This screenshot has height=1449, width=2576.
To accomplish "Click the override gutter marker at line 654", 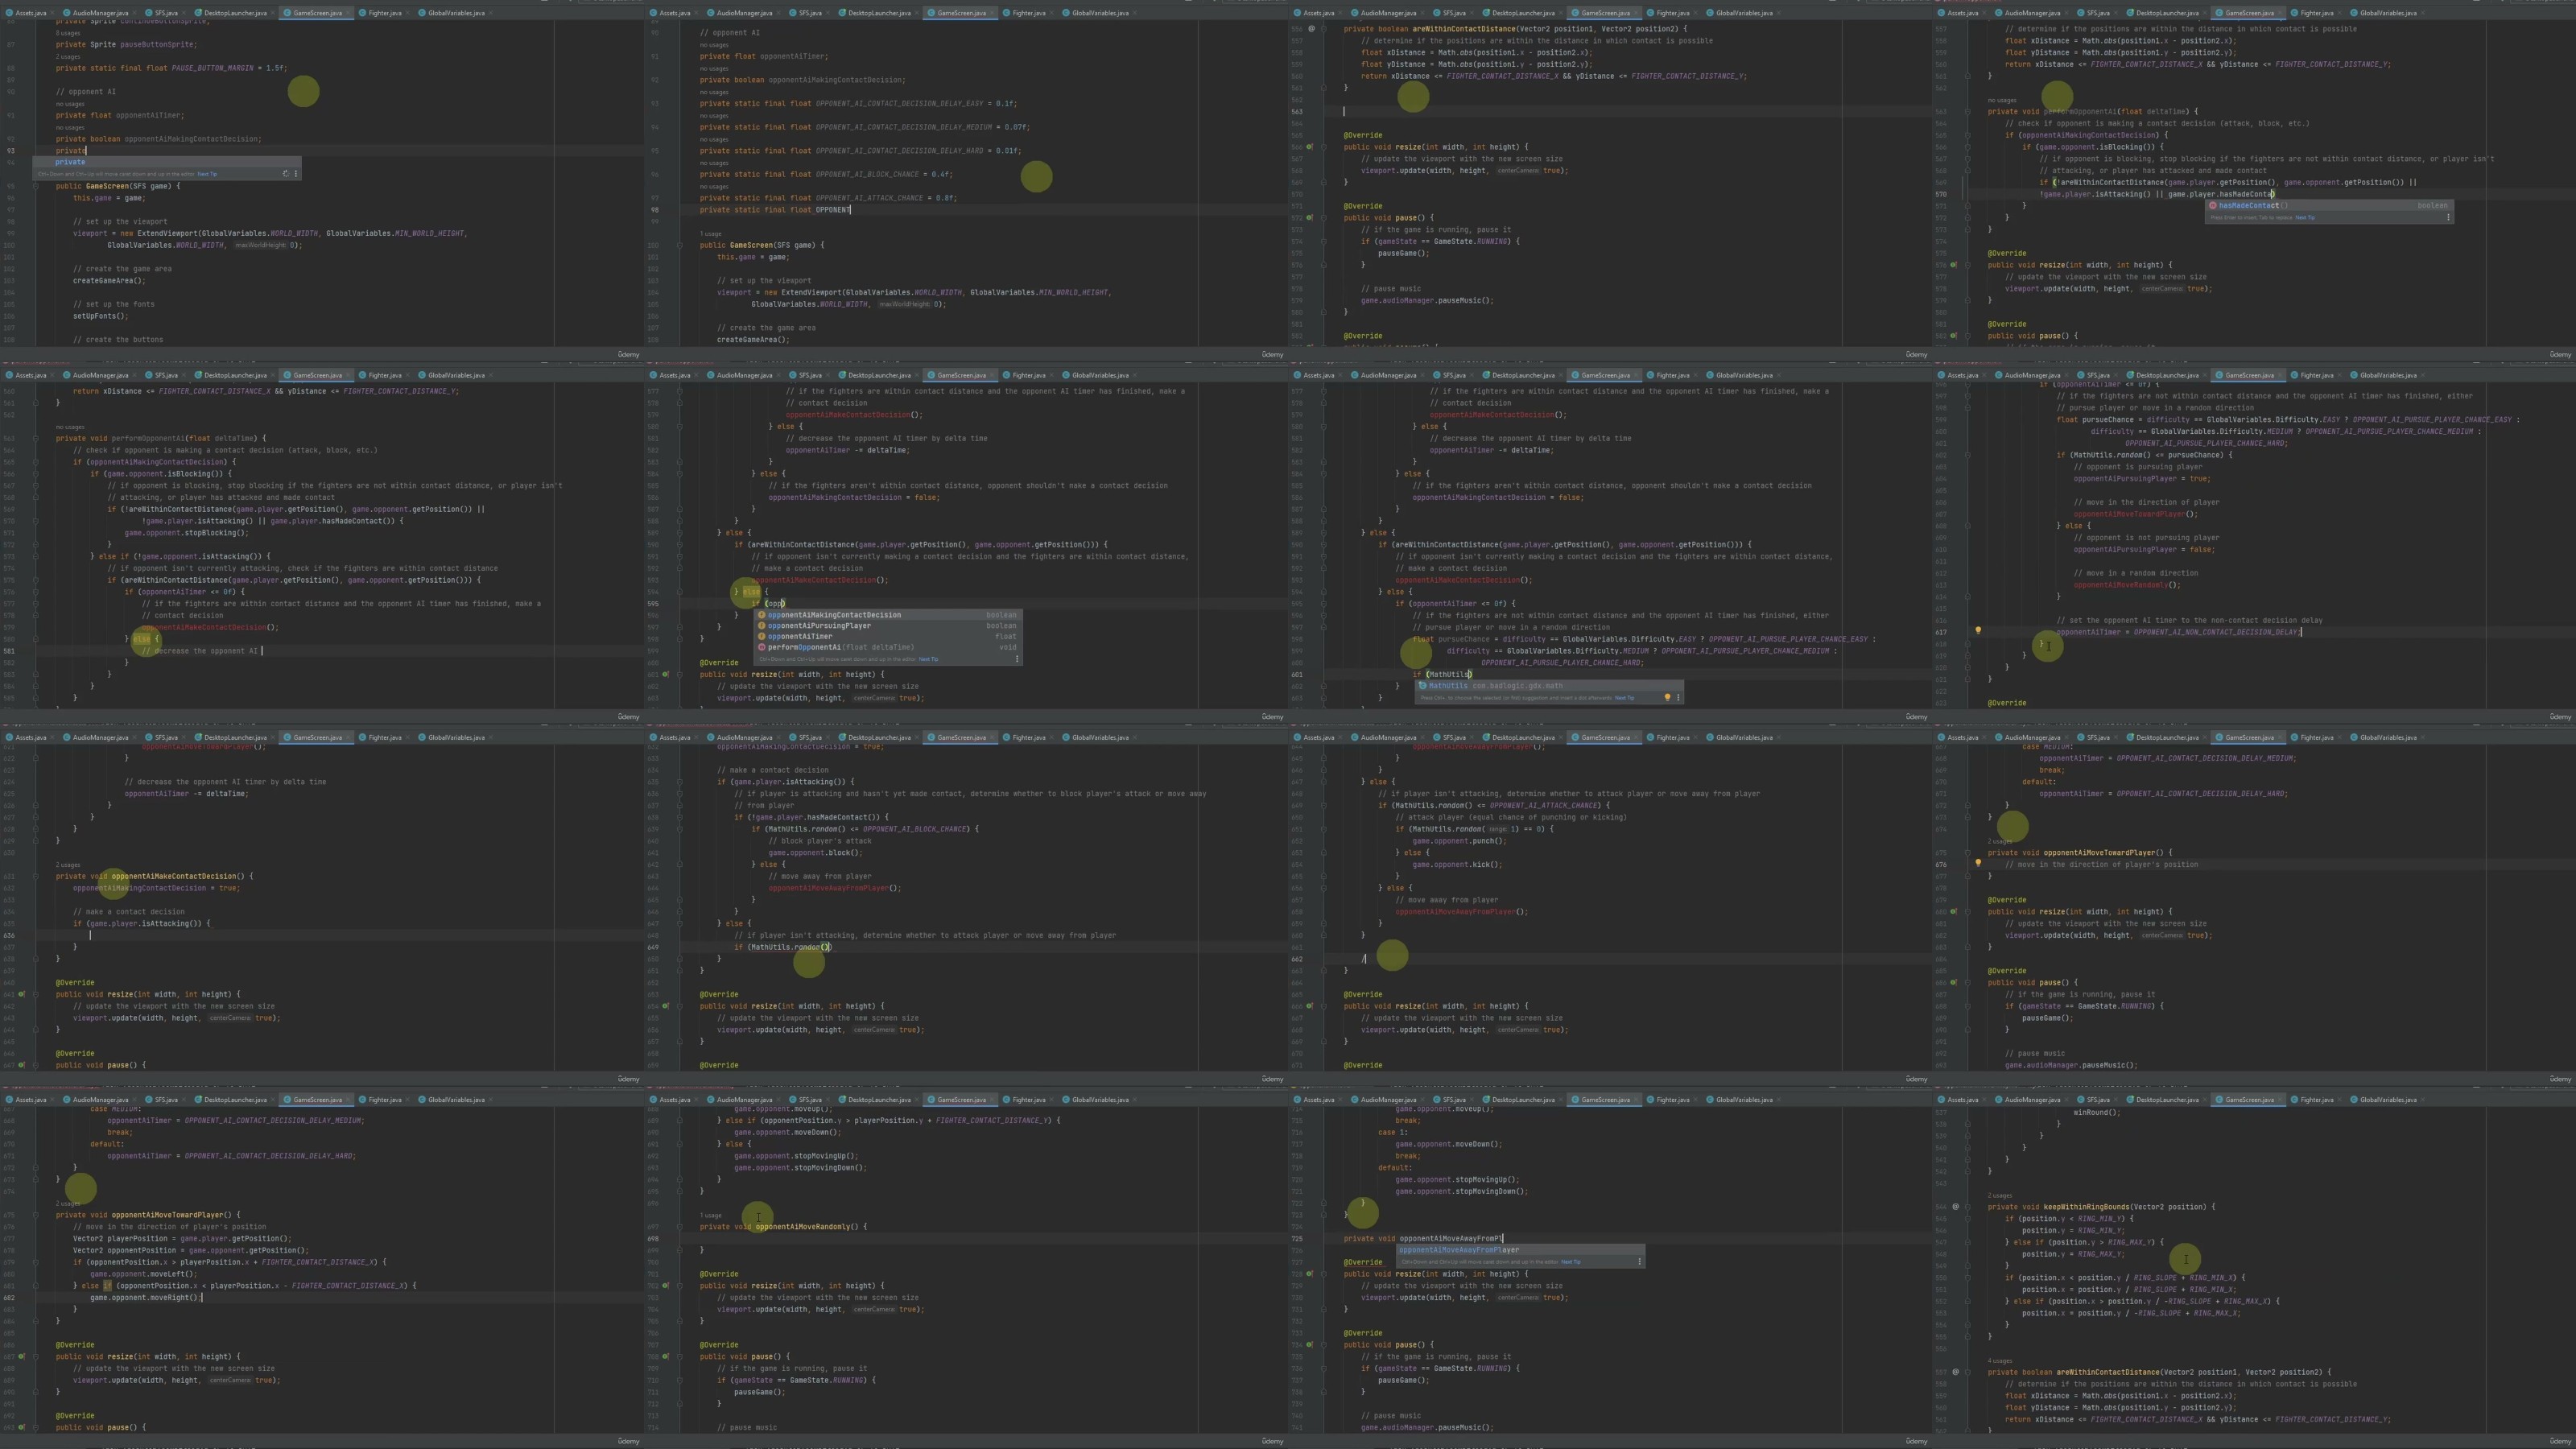I will (666, 1006).
